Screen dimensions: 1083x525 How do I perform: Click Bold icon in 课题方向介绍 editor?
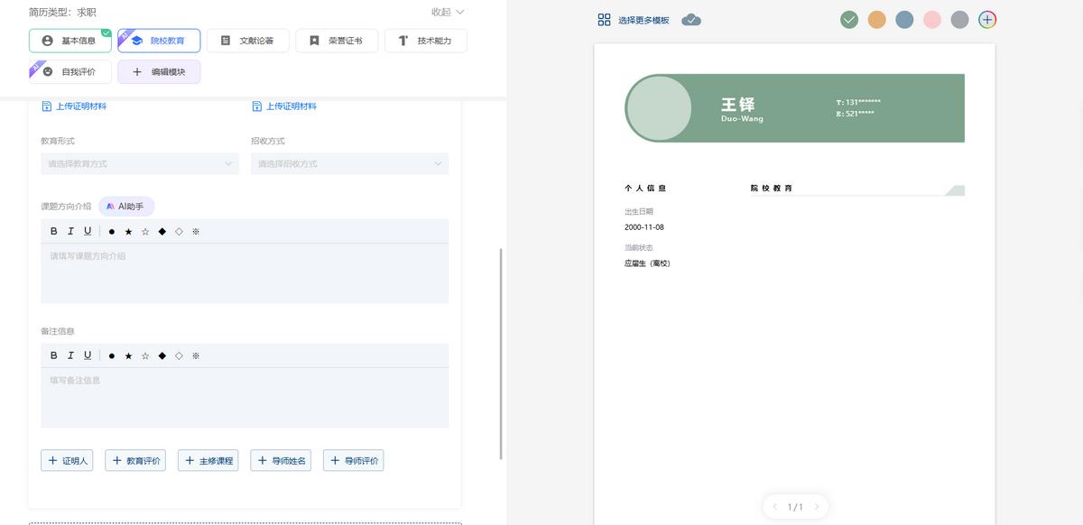coord(54,231)
